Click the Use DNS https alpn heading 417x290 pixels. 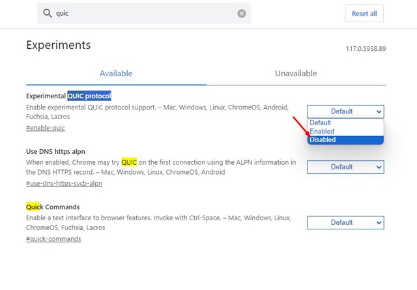pos(55,151)
